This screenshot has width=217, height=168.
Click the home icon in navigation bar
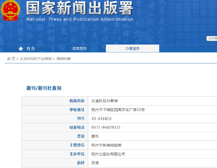[21, 49]
